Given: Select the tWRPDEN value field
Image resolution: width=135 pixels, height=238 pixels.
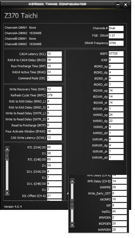Looking at the screenshot, I should coord(119,230).
